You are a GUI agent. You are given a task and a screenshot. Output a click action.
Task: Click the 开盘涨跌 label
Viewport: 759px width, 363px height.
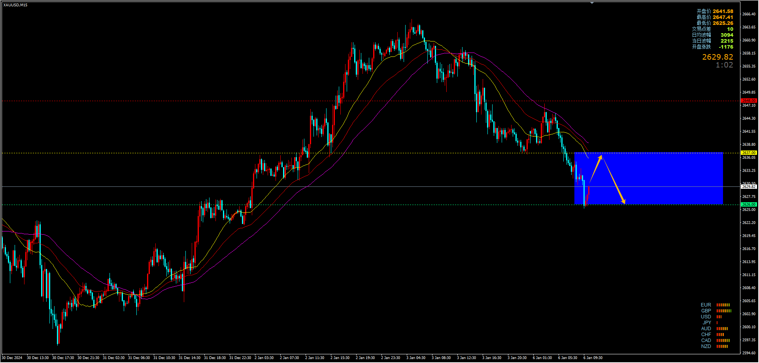[x=701, y=47]
